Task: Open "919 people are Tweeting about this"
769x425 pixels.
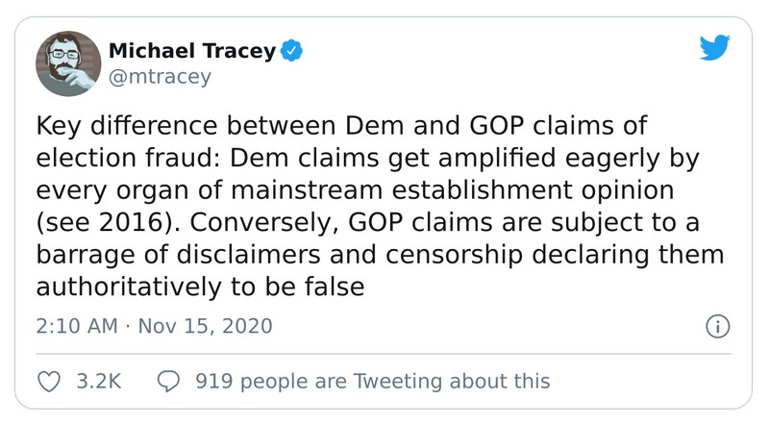Action: (x=372, y=381)
